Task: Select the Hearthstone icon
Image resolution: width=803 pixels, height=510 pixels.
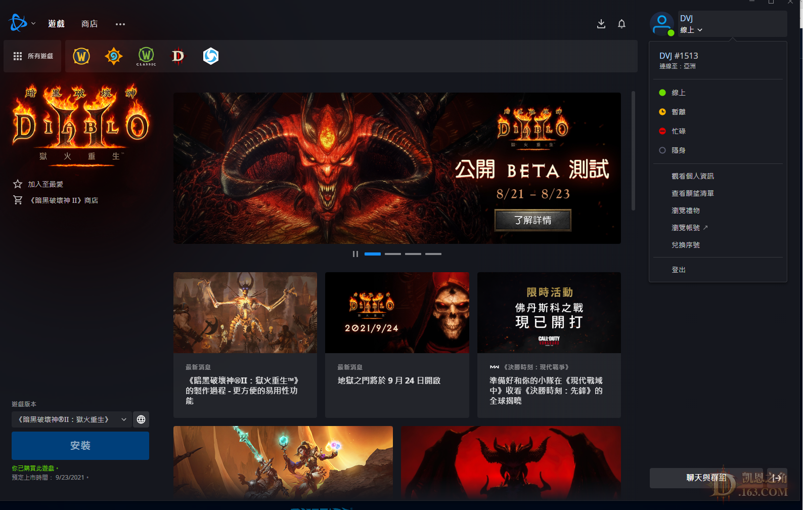Action: point(114,56)
